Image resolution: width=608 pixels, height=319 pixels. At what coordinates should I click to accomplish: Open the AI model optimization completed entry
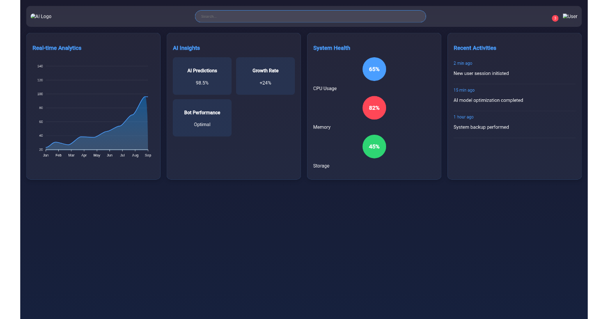pyautogui.click(x=488, y=100)
